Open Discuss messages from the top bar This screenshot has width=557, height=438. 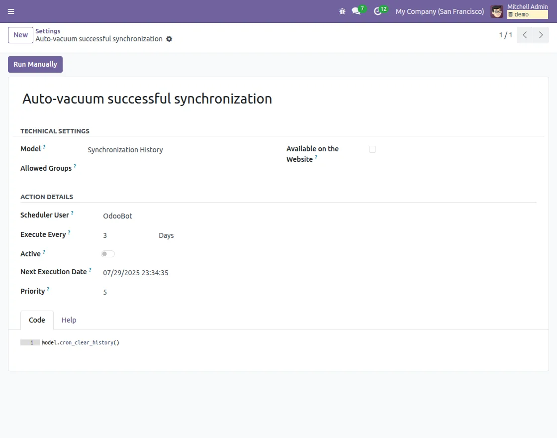point(356,11)
